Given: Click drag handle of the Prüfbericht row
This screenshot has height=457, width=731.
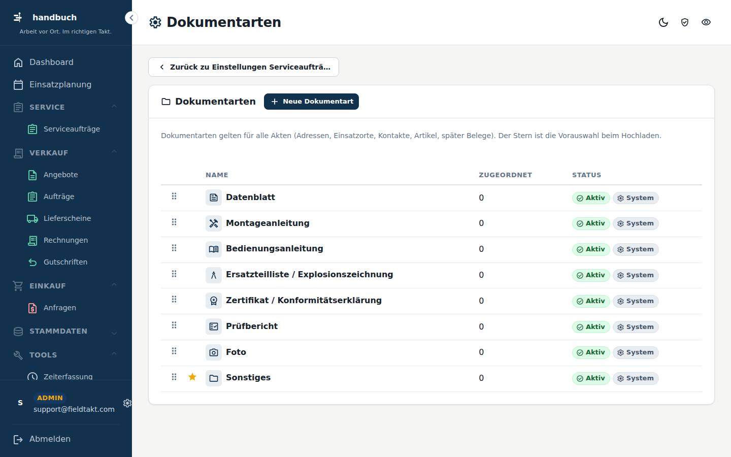Looking at the screenshot, I should pyautogui.click(x=174, y=325).
